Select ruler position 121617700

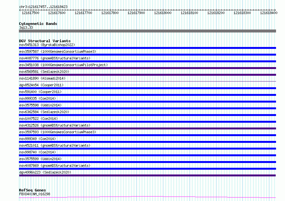83,13
